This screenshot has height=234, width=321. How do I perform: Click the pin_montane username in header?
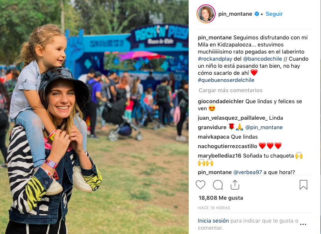click(x=235, y=14)
